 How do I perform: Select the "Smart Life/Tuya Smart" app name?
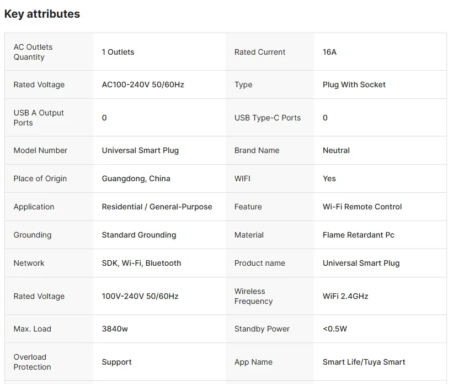364,362
